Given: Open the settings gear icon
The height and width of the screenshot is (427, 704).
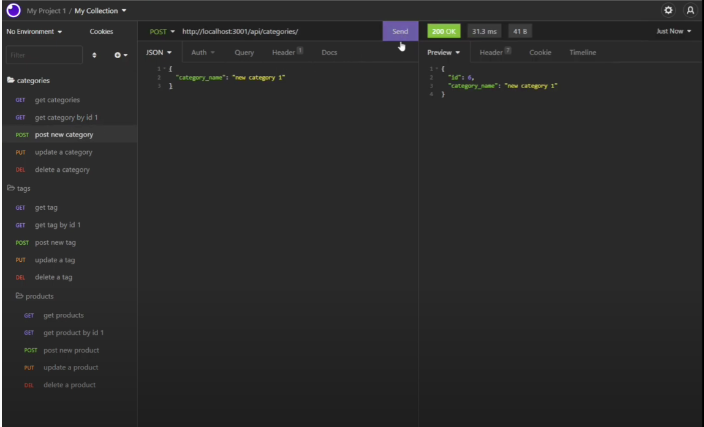Looking at the screenshot, I should 668,10.
